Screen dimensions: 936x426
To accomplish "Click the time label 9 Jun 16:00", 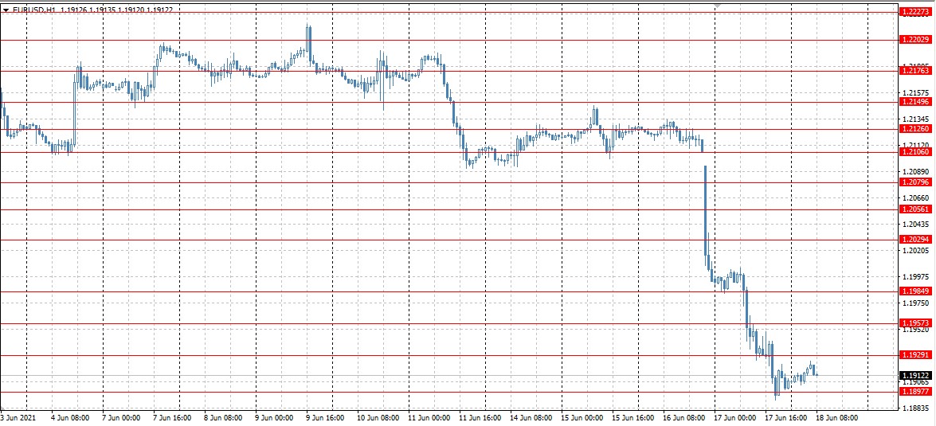I will click(325, 418).
